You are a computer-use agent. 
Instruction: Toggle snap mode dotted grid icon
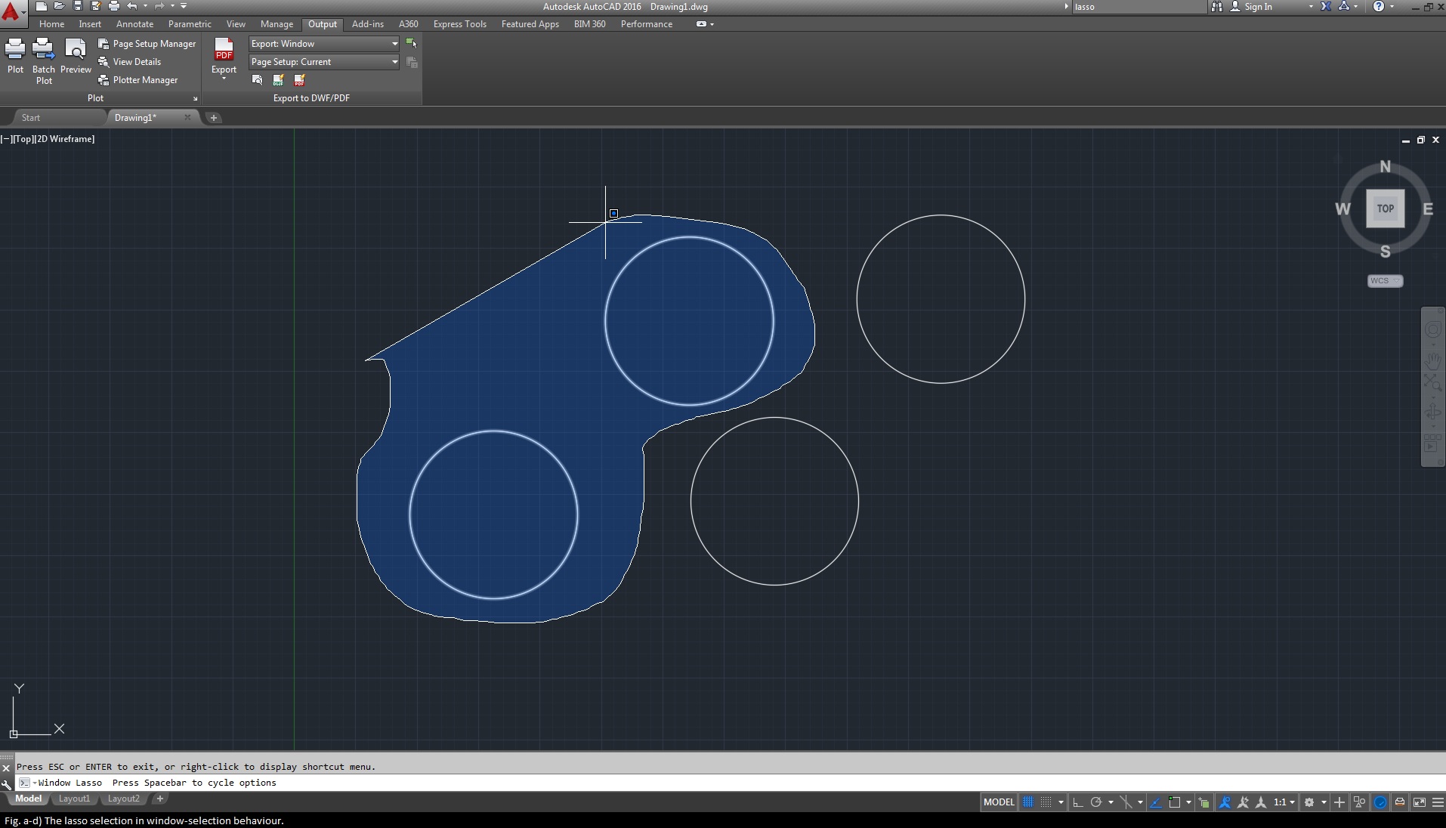click(1046, 802)
